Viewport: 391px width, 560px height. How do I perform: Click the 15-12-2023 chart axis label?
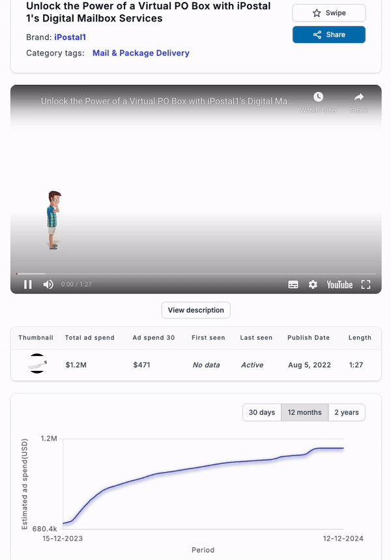(63, 538)
